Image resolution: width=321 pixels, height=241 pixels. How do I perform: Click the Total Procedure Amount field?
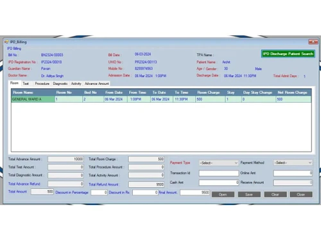click(146, 167)
